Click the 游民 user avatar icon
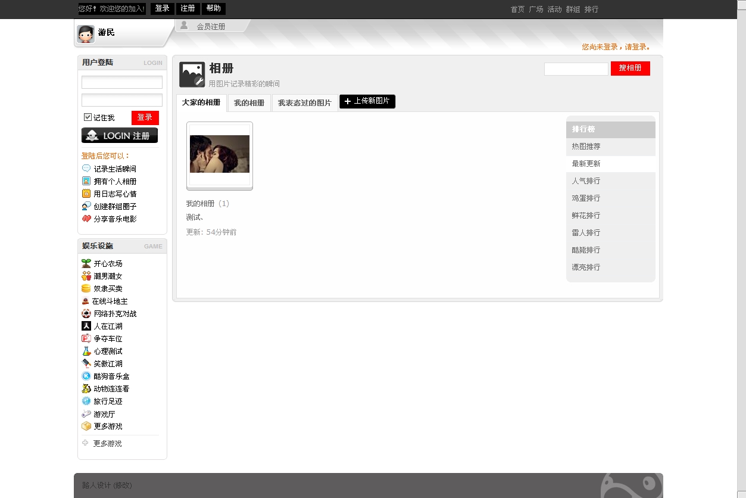 tap(86, 34)
